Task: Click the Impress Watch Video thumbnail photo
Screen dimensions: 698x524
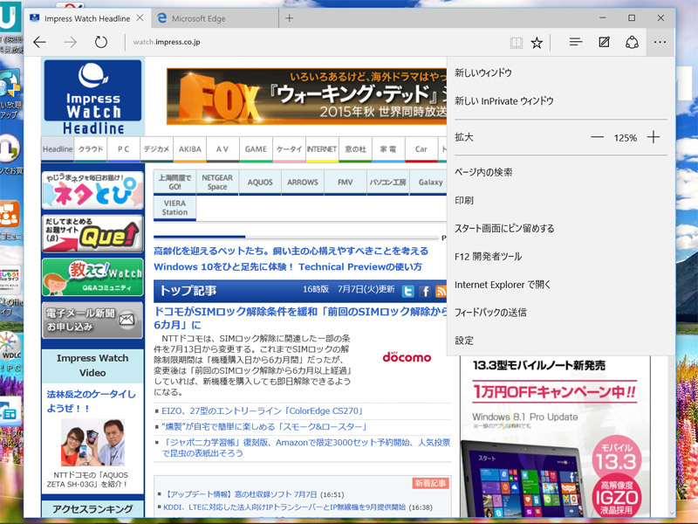Action: pyautogui.click(x=92, y=443)
